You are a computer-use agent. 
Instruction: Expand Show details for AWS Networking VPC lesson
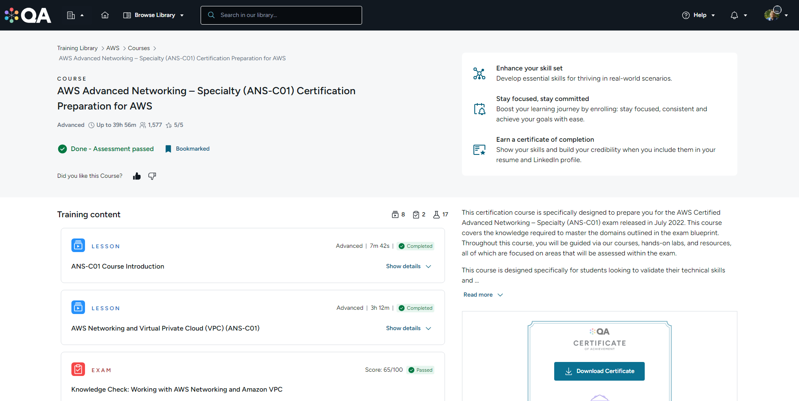[x=408, y=328]
